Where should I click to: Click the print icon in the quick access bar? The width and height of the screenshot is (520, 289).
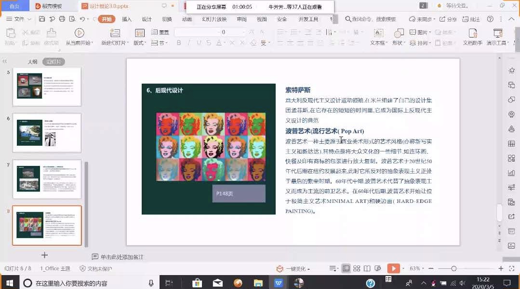pos(62,19)
